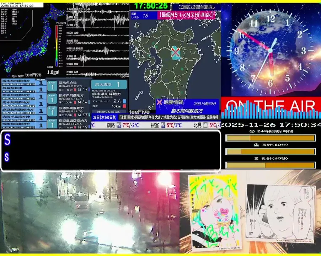Select the 熊本県阿蘇地方 M2.4 13:41 row
Viewport: 321px width, 256px height.
(23, 96)
